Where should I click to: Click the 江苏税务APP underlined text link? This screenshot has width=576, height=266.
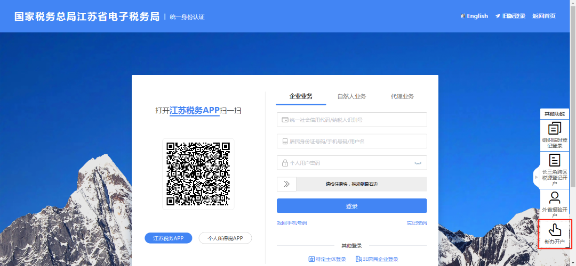pyautogui.click(x=194, y=110)
